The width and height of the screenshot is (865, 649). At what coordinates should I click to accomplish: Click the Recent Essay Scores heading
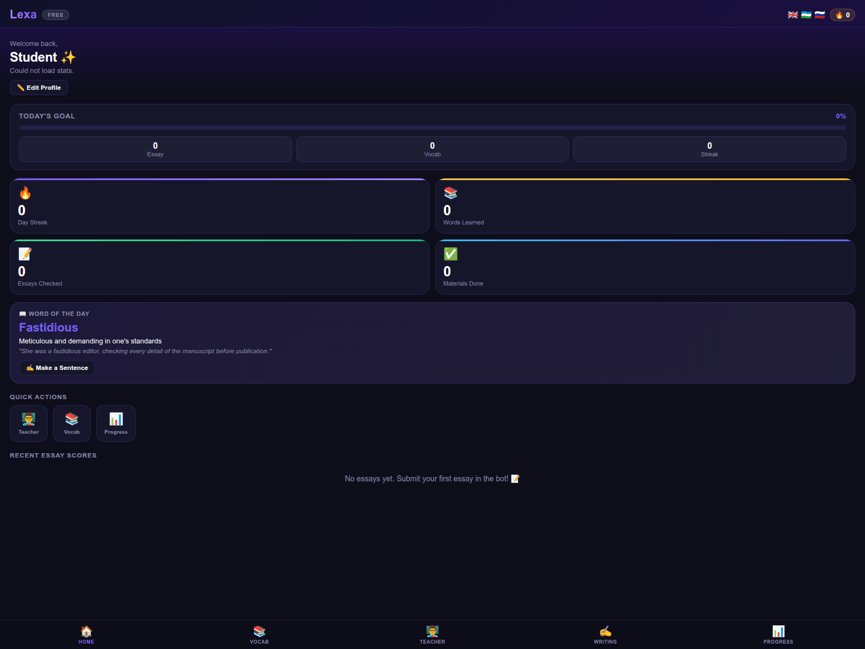click(53, 455)
